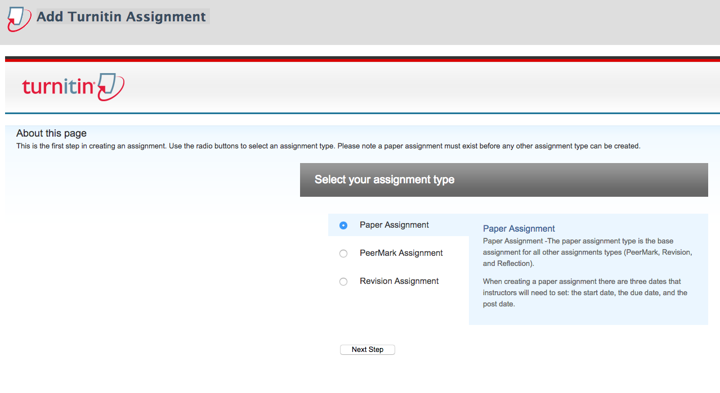Click the 'Revision Assignment' option label
Image resolution: width=720 pixels, height=393 pixels.
click(399, 281)
